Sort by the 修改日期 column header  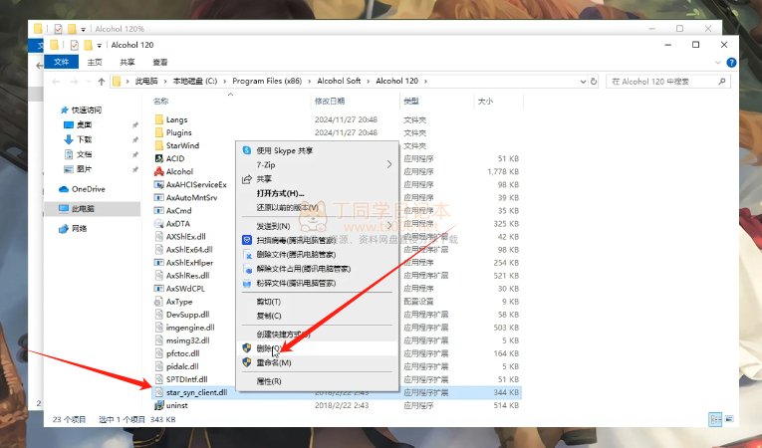(x=330, y=102)
